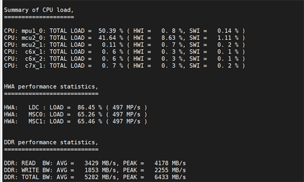Click the LDC load value 86.45
The width and height of the screenshot is (304, 182).
pos(86,108)
